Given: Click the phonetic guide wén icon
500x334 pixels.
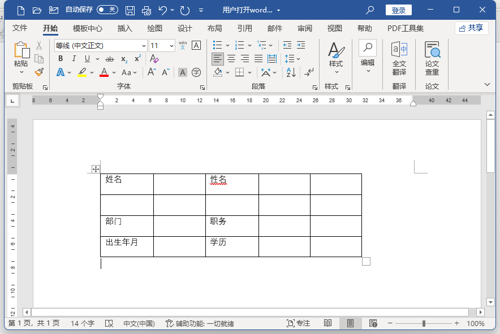Looking at the screenshot, I should click(x=183, y=45).
